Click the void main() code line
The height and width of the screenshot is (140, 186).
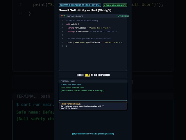(x=72, y=24)
